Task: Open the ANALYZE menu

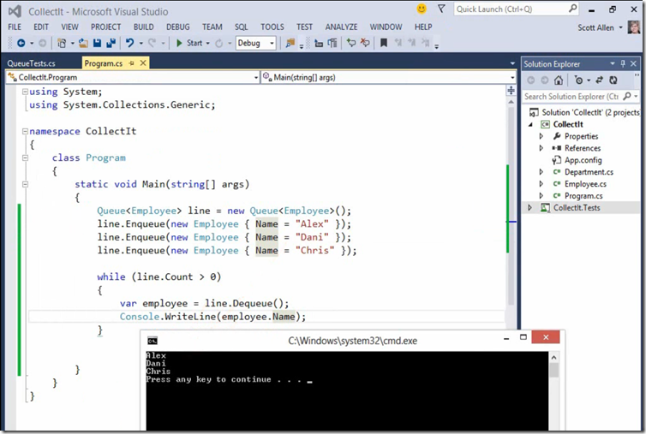Action: coord(341,27)
